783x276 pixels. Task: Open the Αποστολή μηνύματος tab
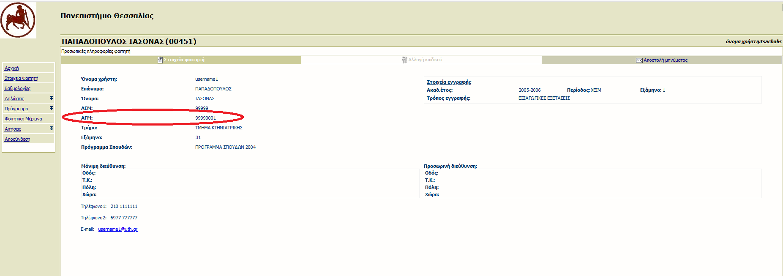665,60
